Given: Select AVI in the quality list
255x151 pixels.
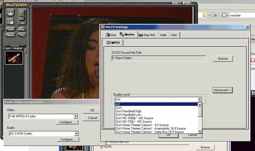Looking at the screenshot, I should (x=156, y=104).
